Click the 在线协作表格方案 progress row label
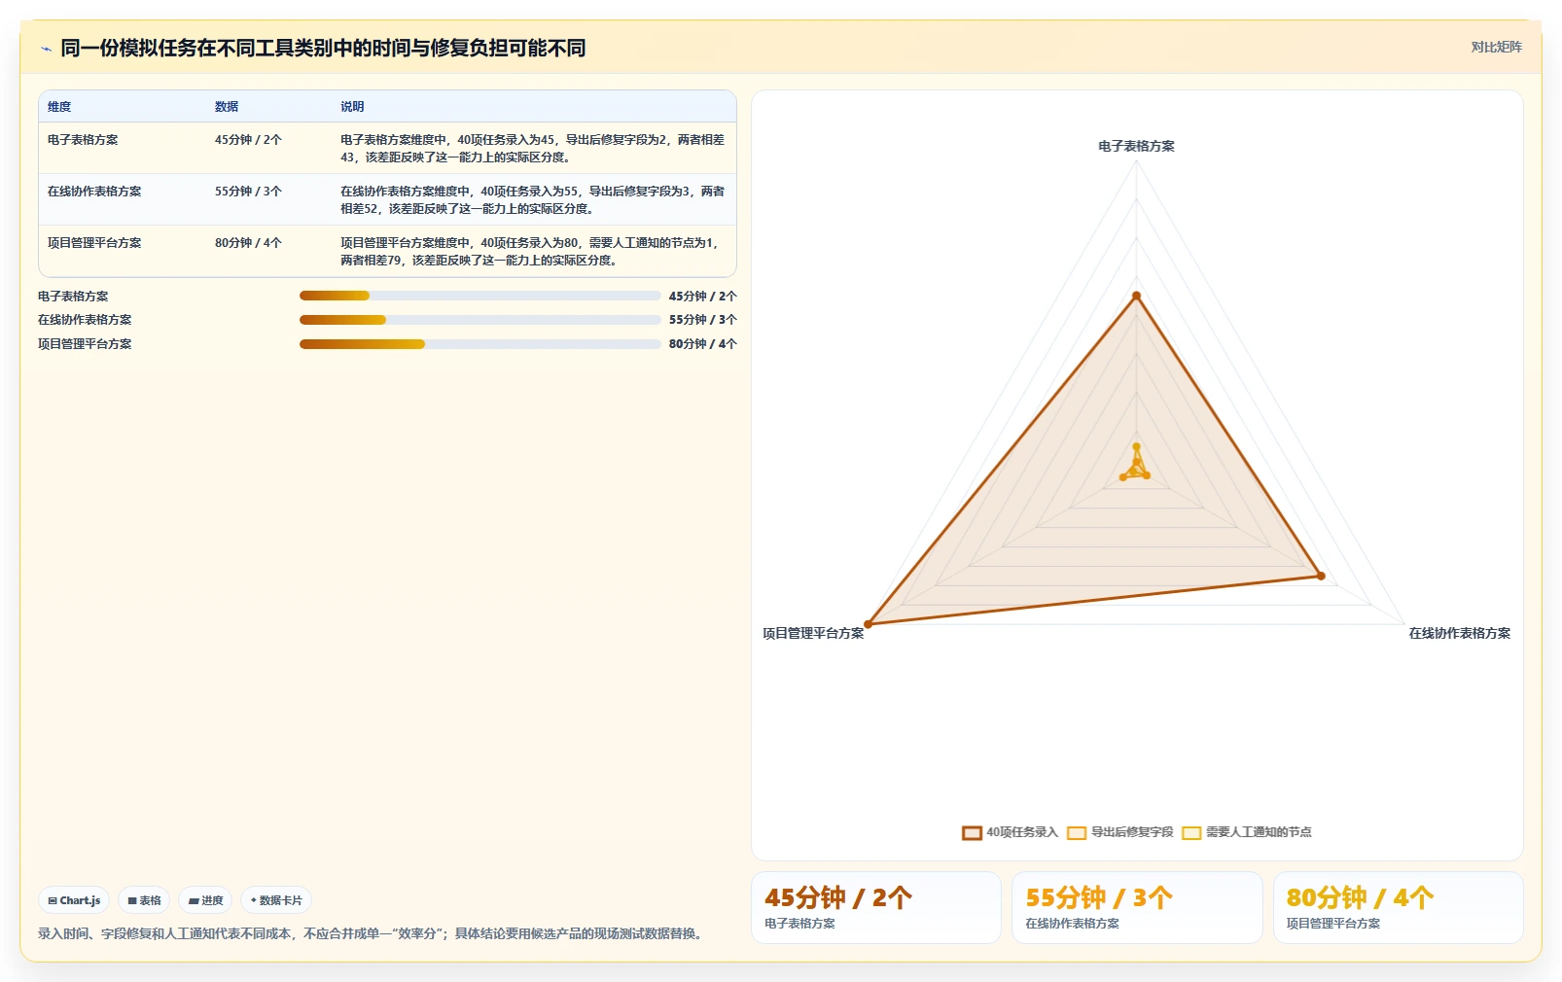Screen dimensions: 1562x982 point(85,320)
